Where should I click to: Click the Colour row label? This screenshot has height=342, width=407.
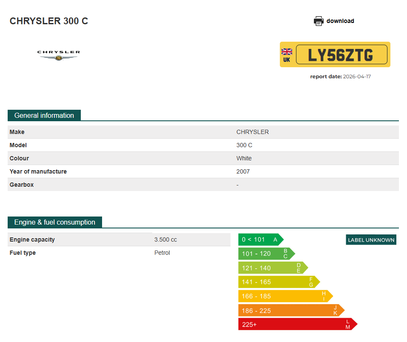coord(19,158)
